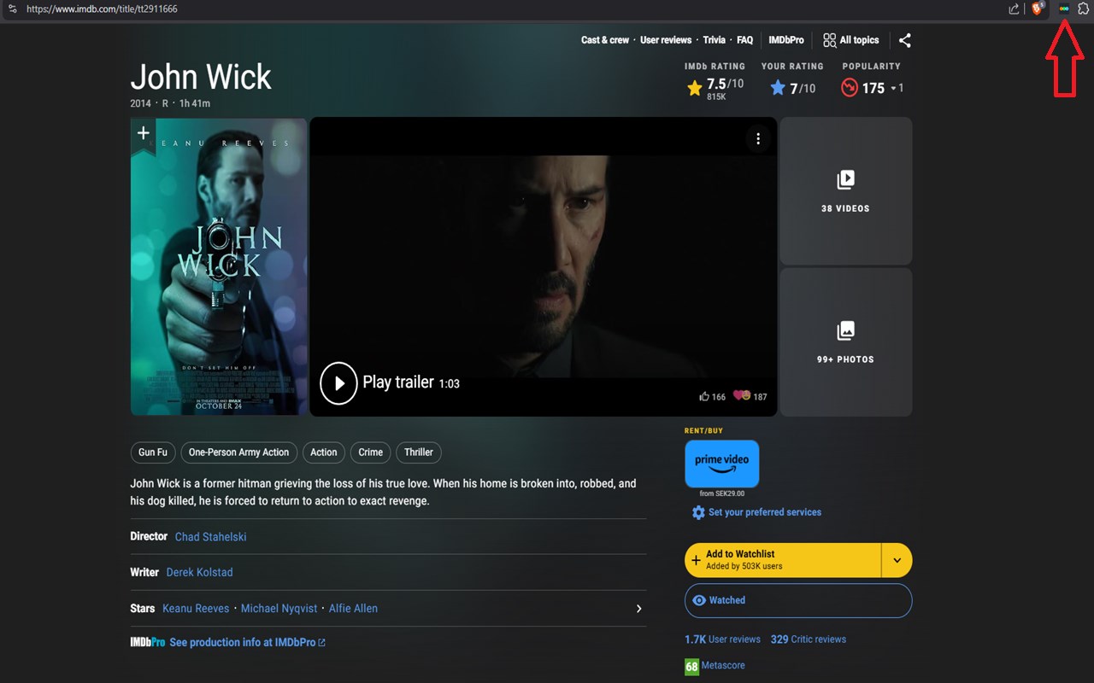Select the One-Person Army Action chip
Image resolution: width=1094 pixels, height=683 pixels.
238,452
